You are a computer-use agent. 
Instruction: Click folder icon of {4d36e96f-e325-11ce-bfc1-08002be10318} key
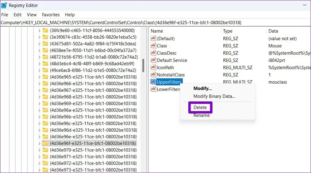coord(45,143)
